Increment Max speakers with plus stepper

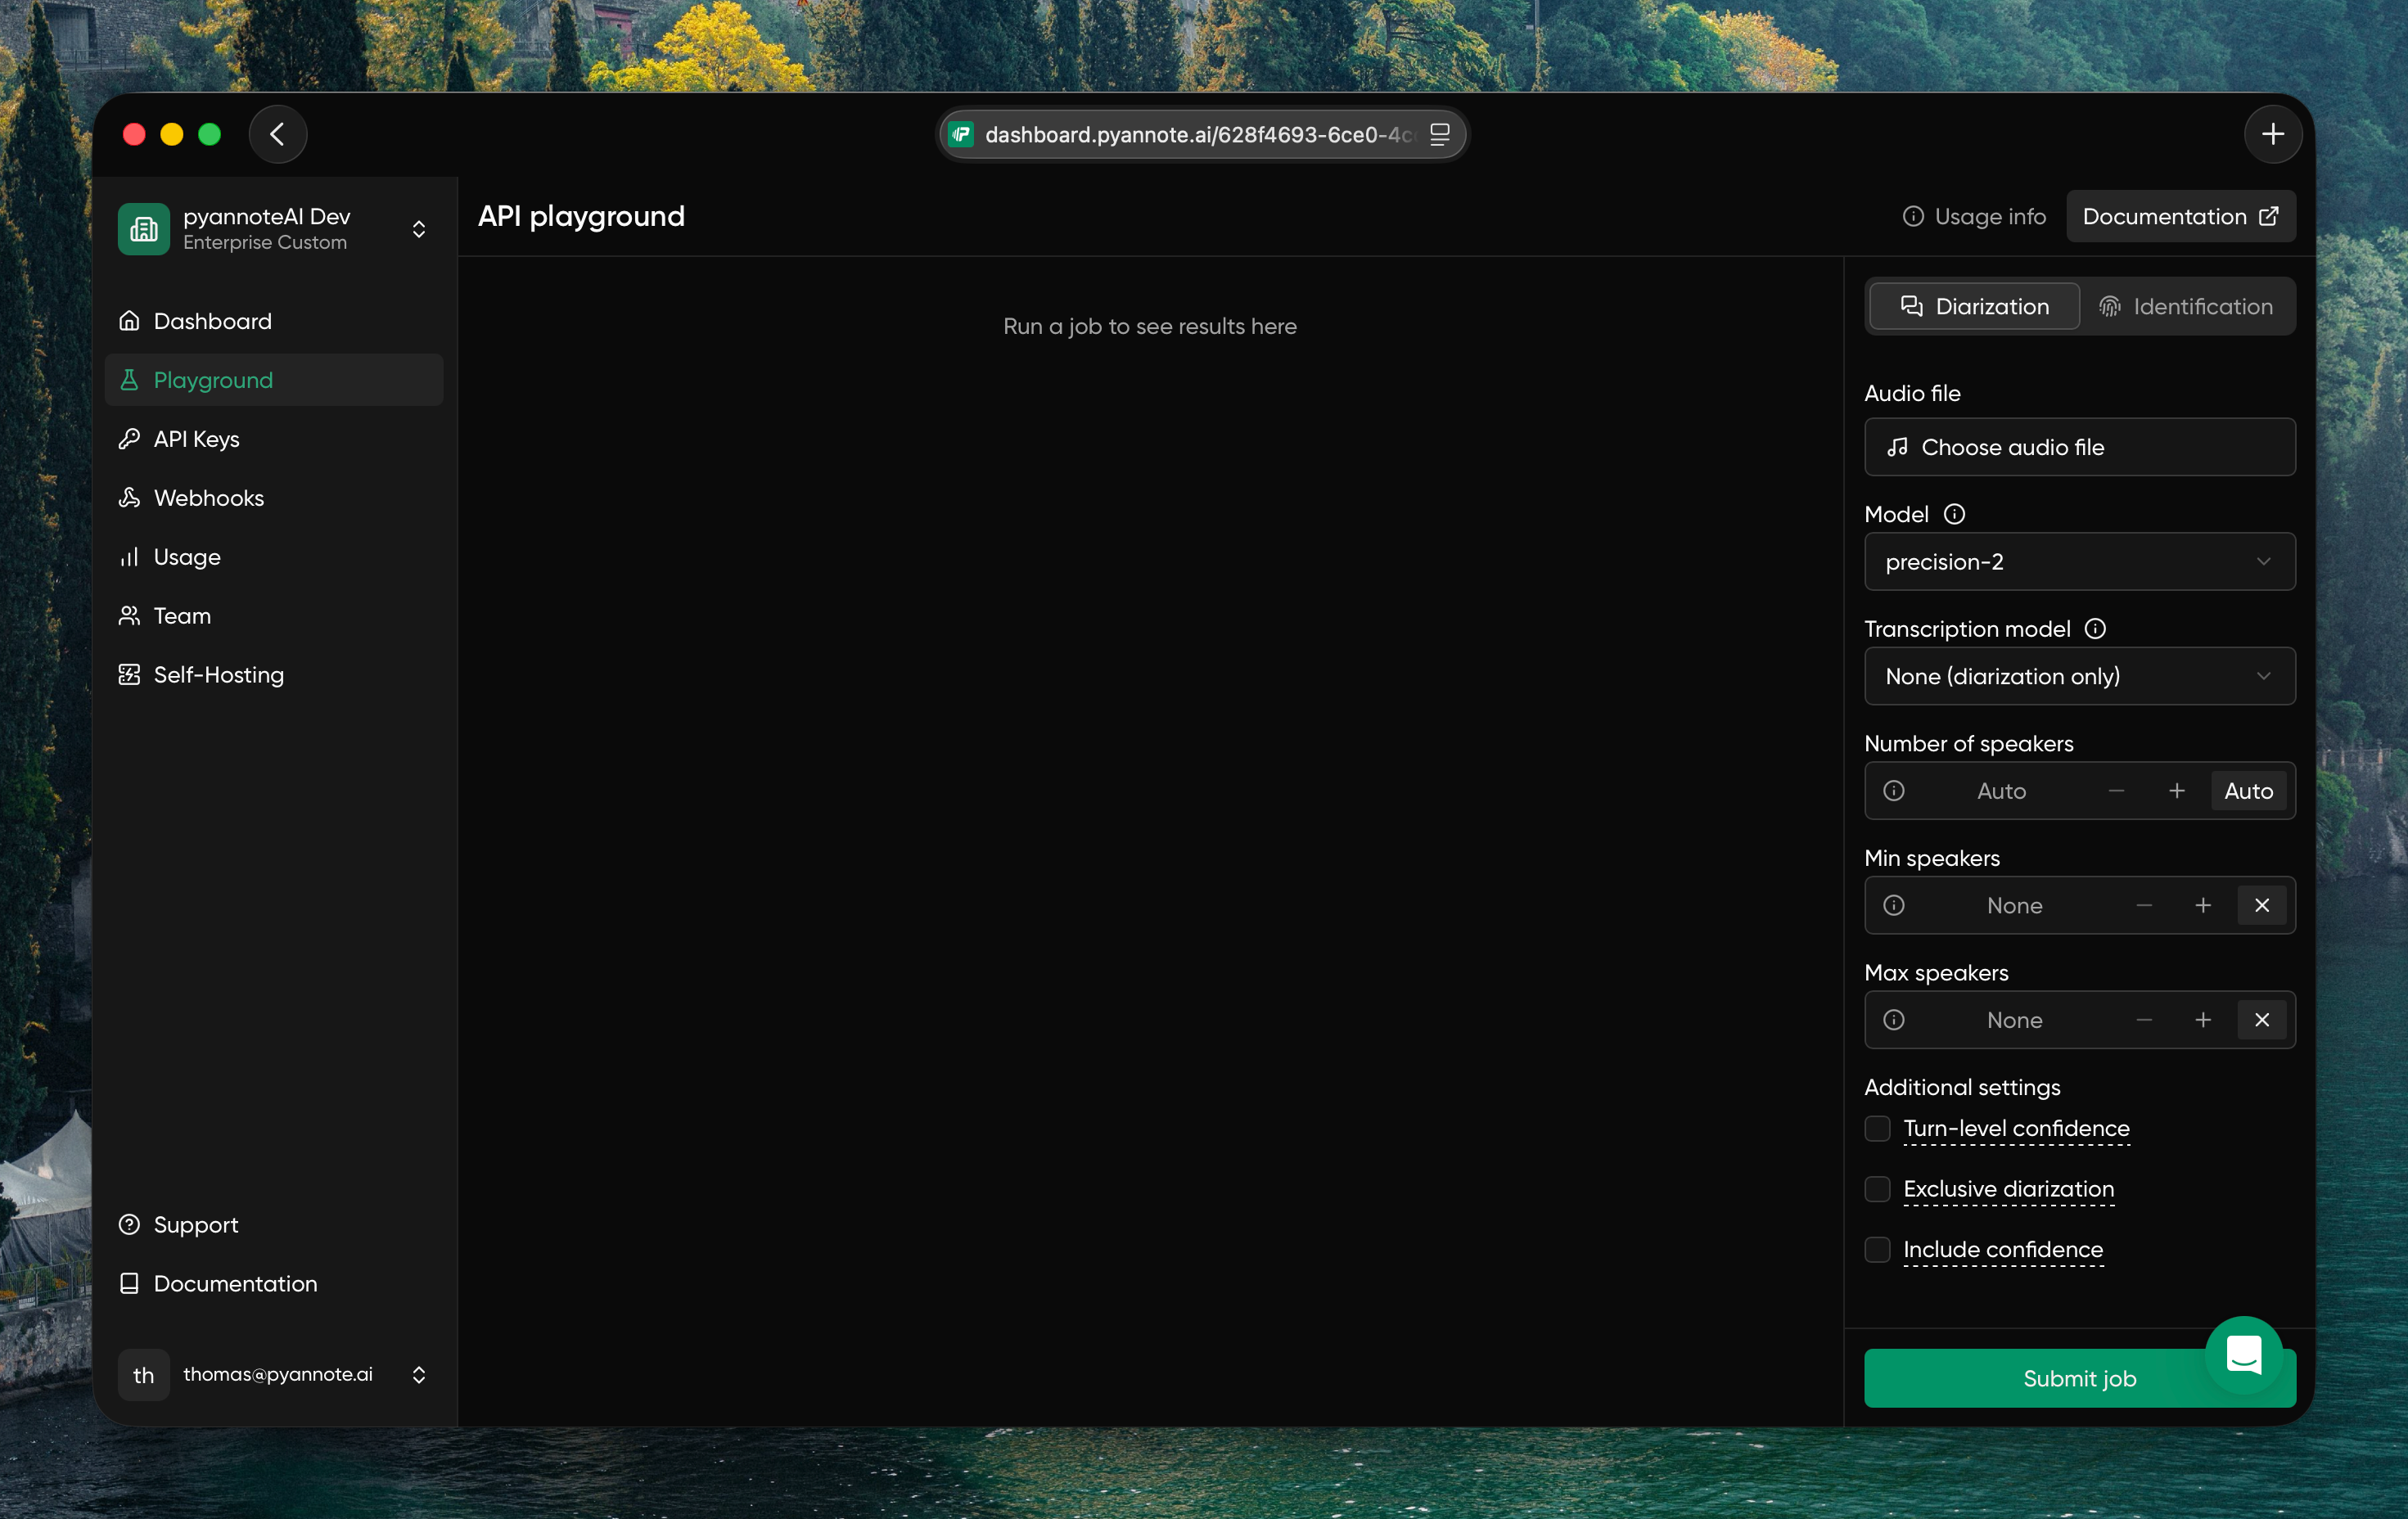(x=2203, y=1020)
